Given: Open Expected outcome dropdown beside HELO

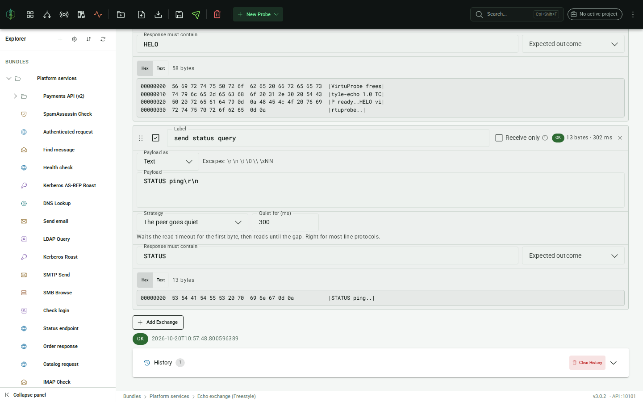Looking at the screenshot, I should [573, 44].
